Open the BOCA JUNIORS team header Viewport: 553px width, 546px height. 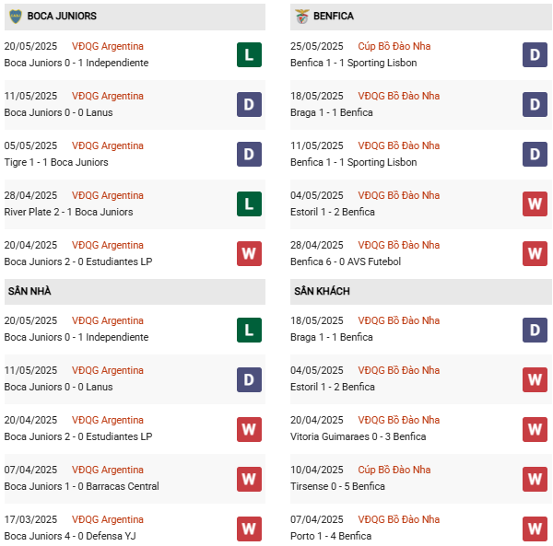[x=62, y=17]
